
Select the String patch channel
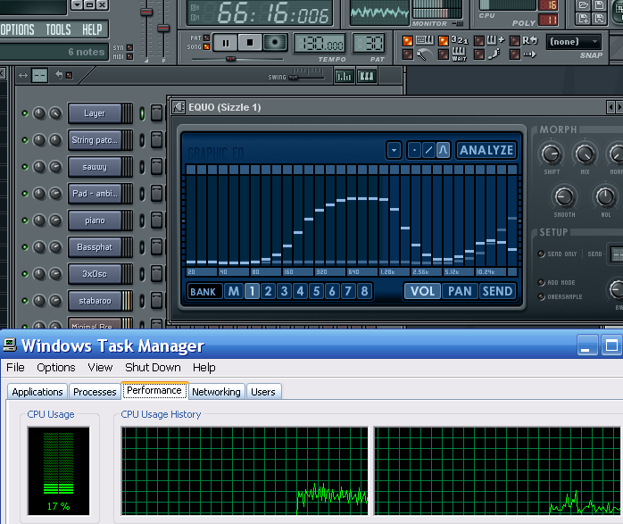pyautogui.click(x=95, y=140)
